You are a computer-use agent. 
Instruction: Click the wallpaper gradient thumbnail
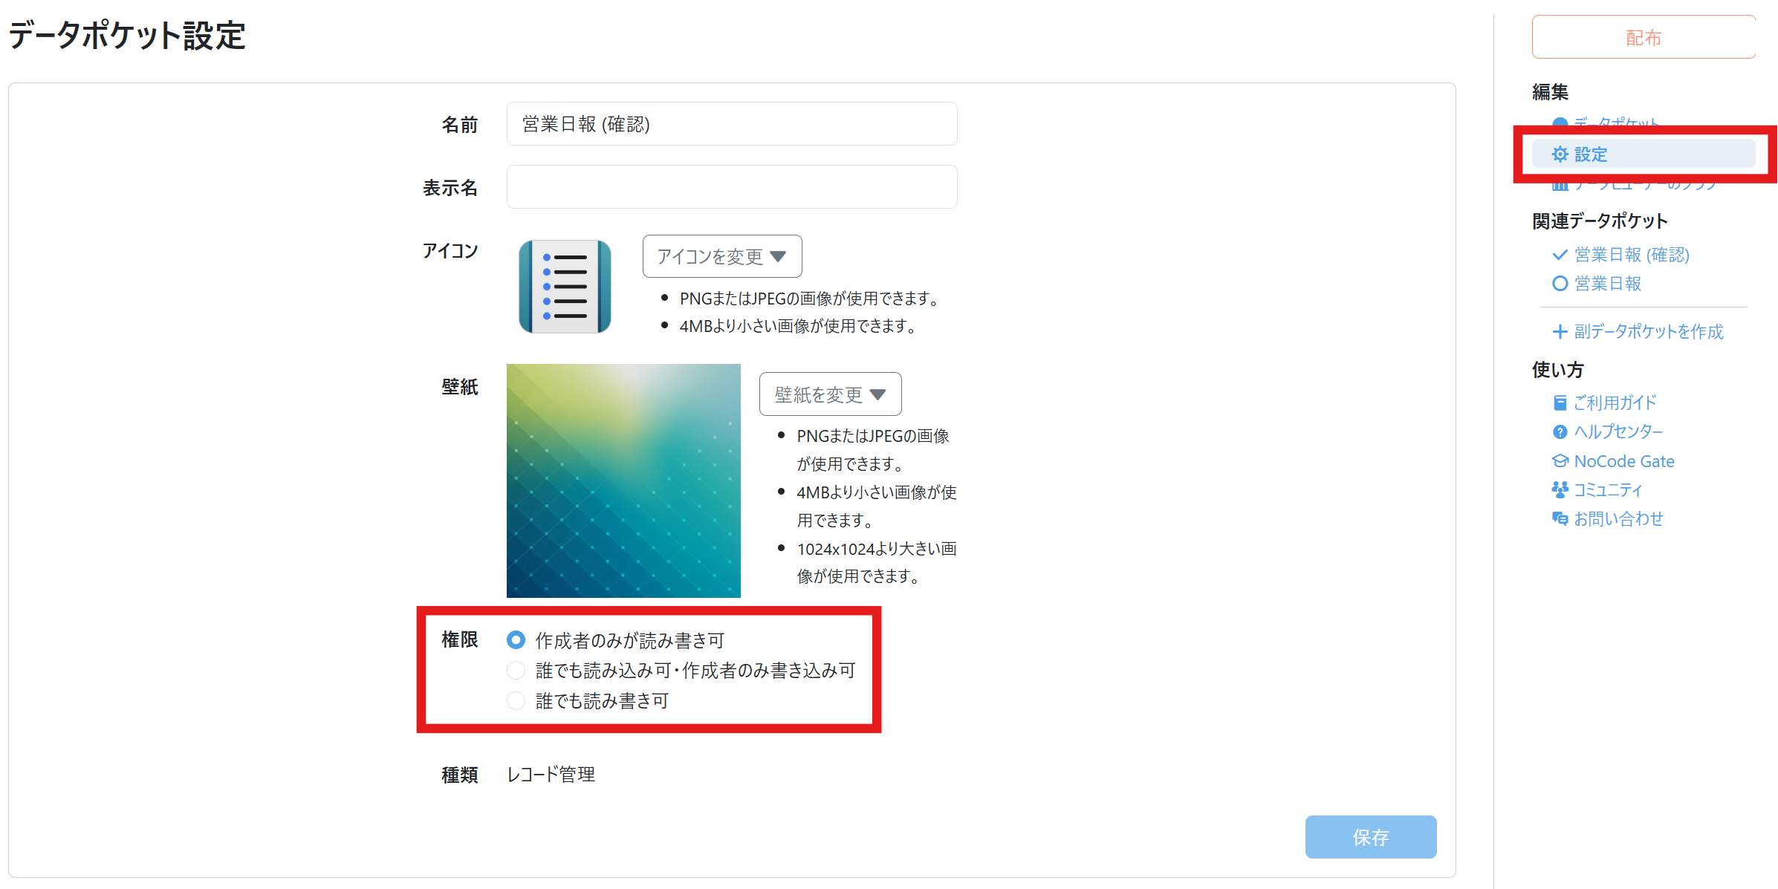[x=623, y=481]
